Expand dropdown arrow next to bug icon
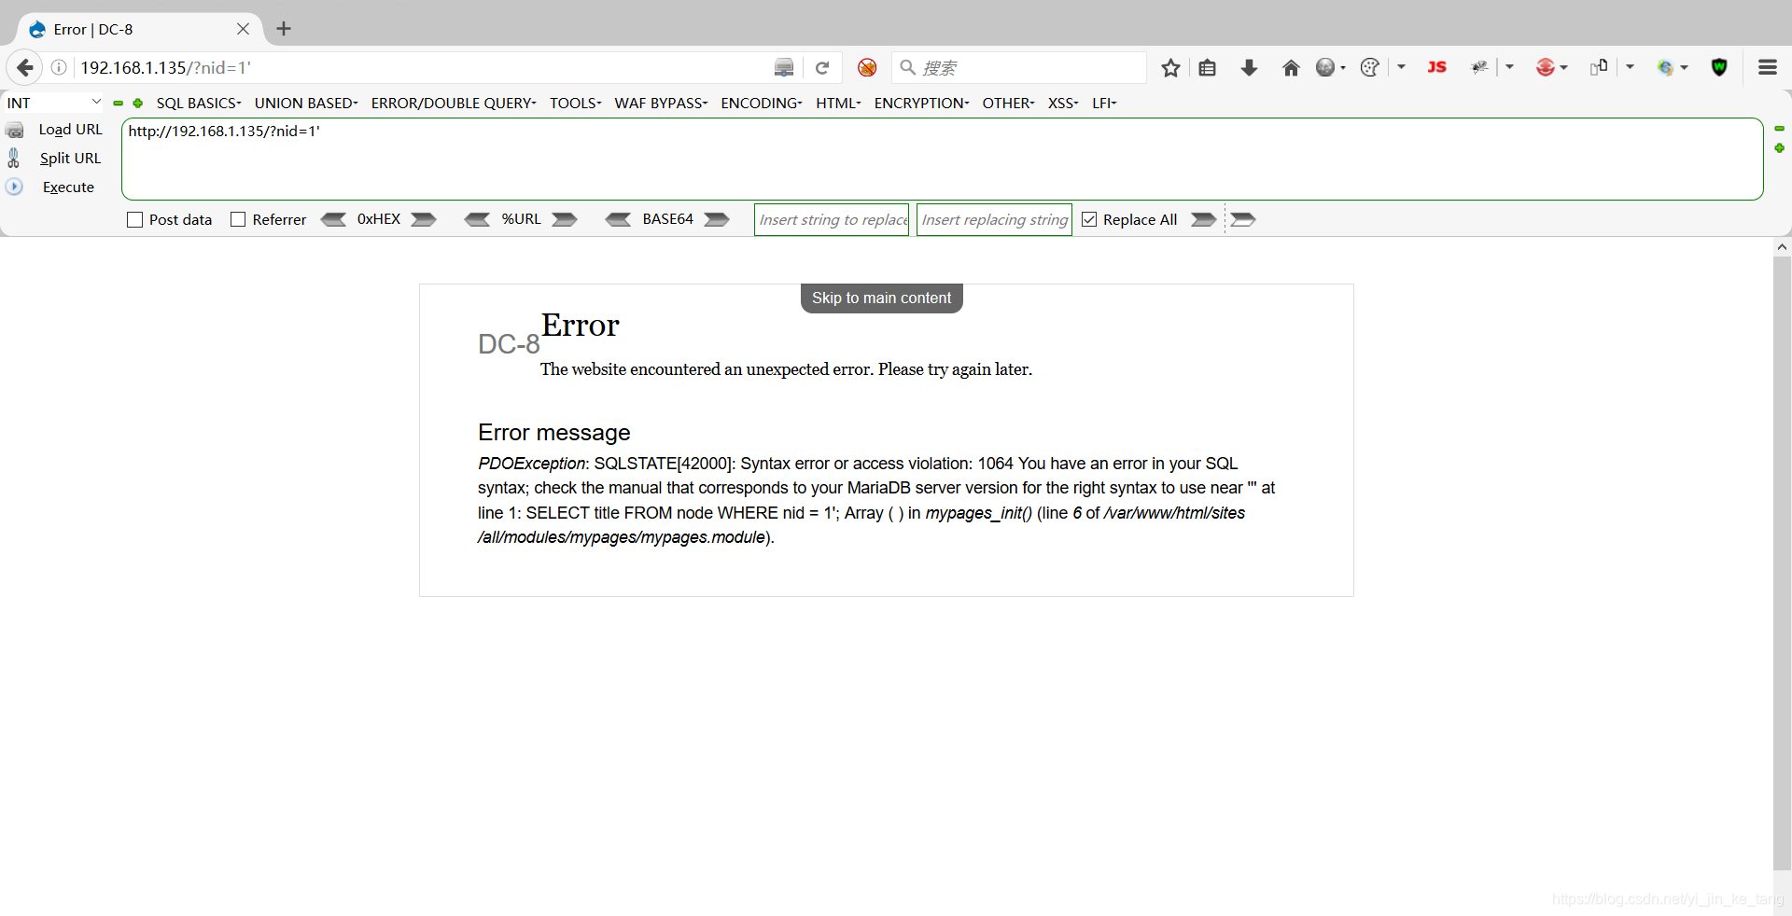The image size is (1792, 916). (x=1509, y=67)
